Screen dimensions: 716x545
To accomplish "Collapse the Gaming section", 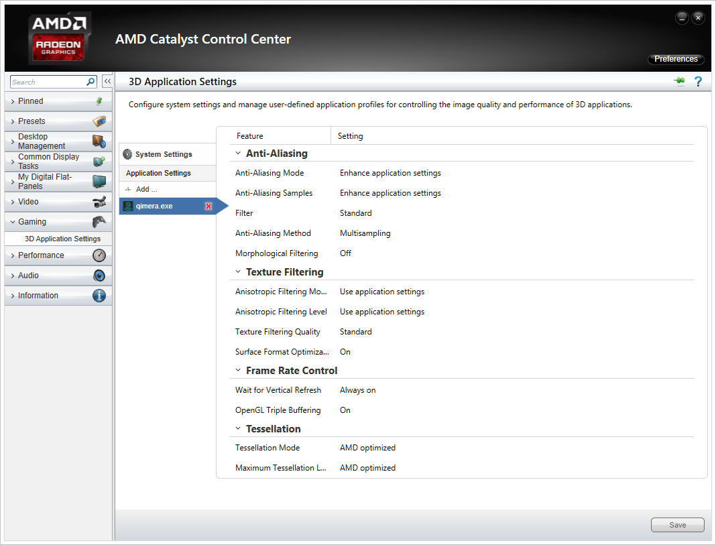I will tap(13, 222).
